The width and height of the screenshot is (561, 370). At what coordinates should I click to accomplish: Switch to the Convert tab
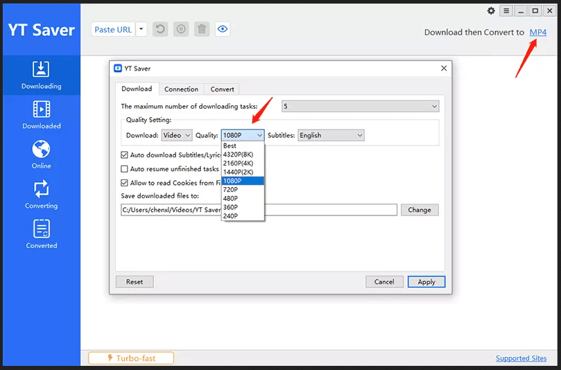click(222, 89)
